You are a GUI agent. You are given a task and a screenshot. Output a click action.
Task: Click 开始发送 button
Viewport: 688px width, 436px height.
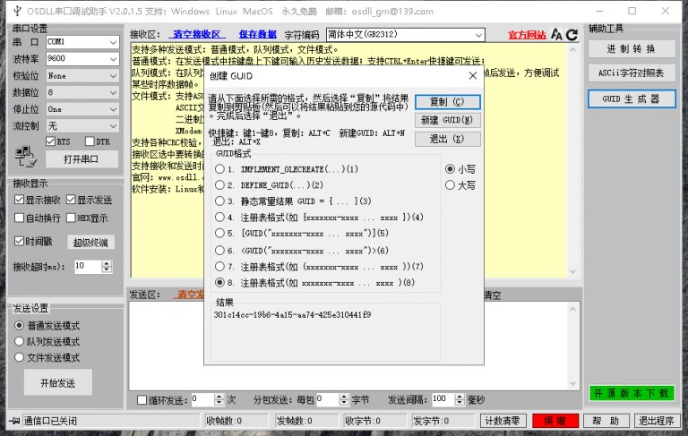click(58, 383)
